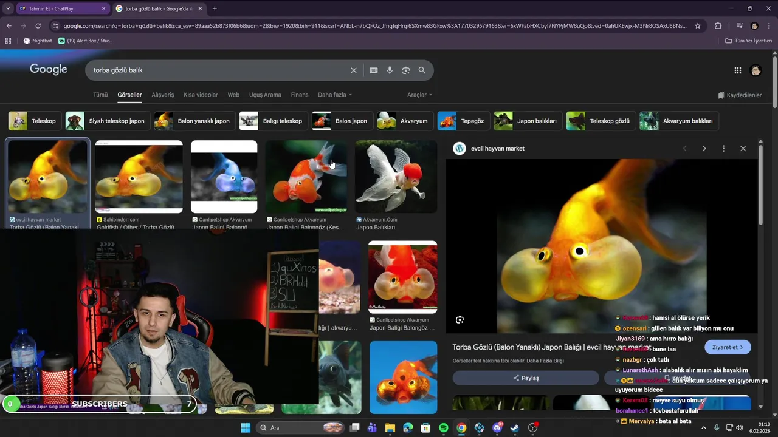778x437 pixels.
Task: Go to the next image in preview panel
Action: (x=704, y=149)
